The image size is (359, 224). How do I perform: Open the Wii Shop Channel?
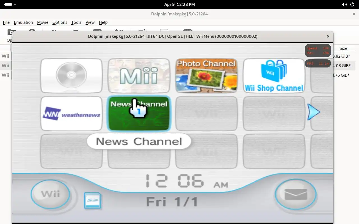tap(274, 76)
